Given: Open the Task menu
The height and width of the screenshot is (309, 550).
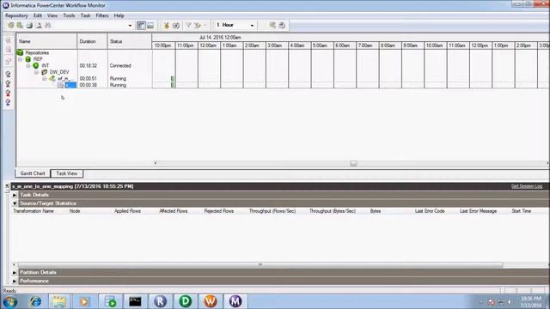Looking at the screenshot, I should (x=85, y=15).
